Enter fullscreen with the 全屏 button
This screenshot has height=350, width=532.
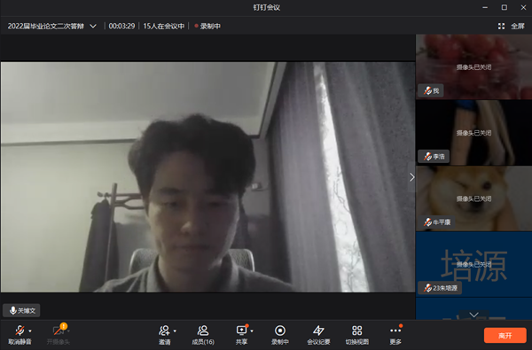point(512,26)
